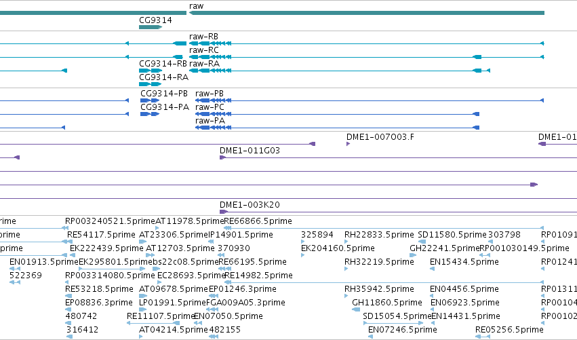
Task: Click the GH22241.5prime EST label
Action: (x=445, y=248)
